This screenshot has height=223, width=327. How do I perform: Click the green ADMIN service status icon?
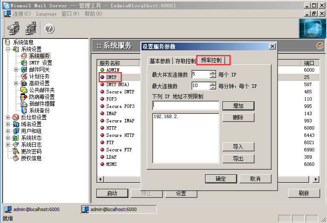[x=102, y=70]
